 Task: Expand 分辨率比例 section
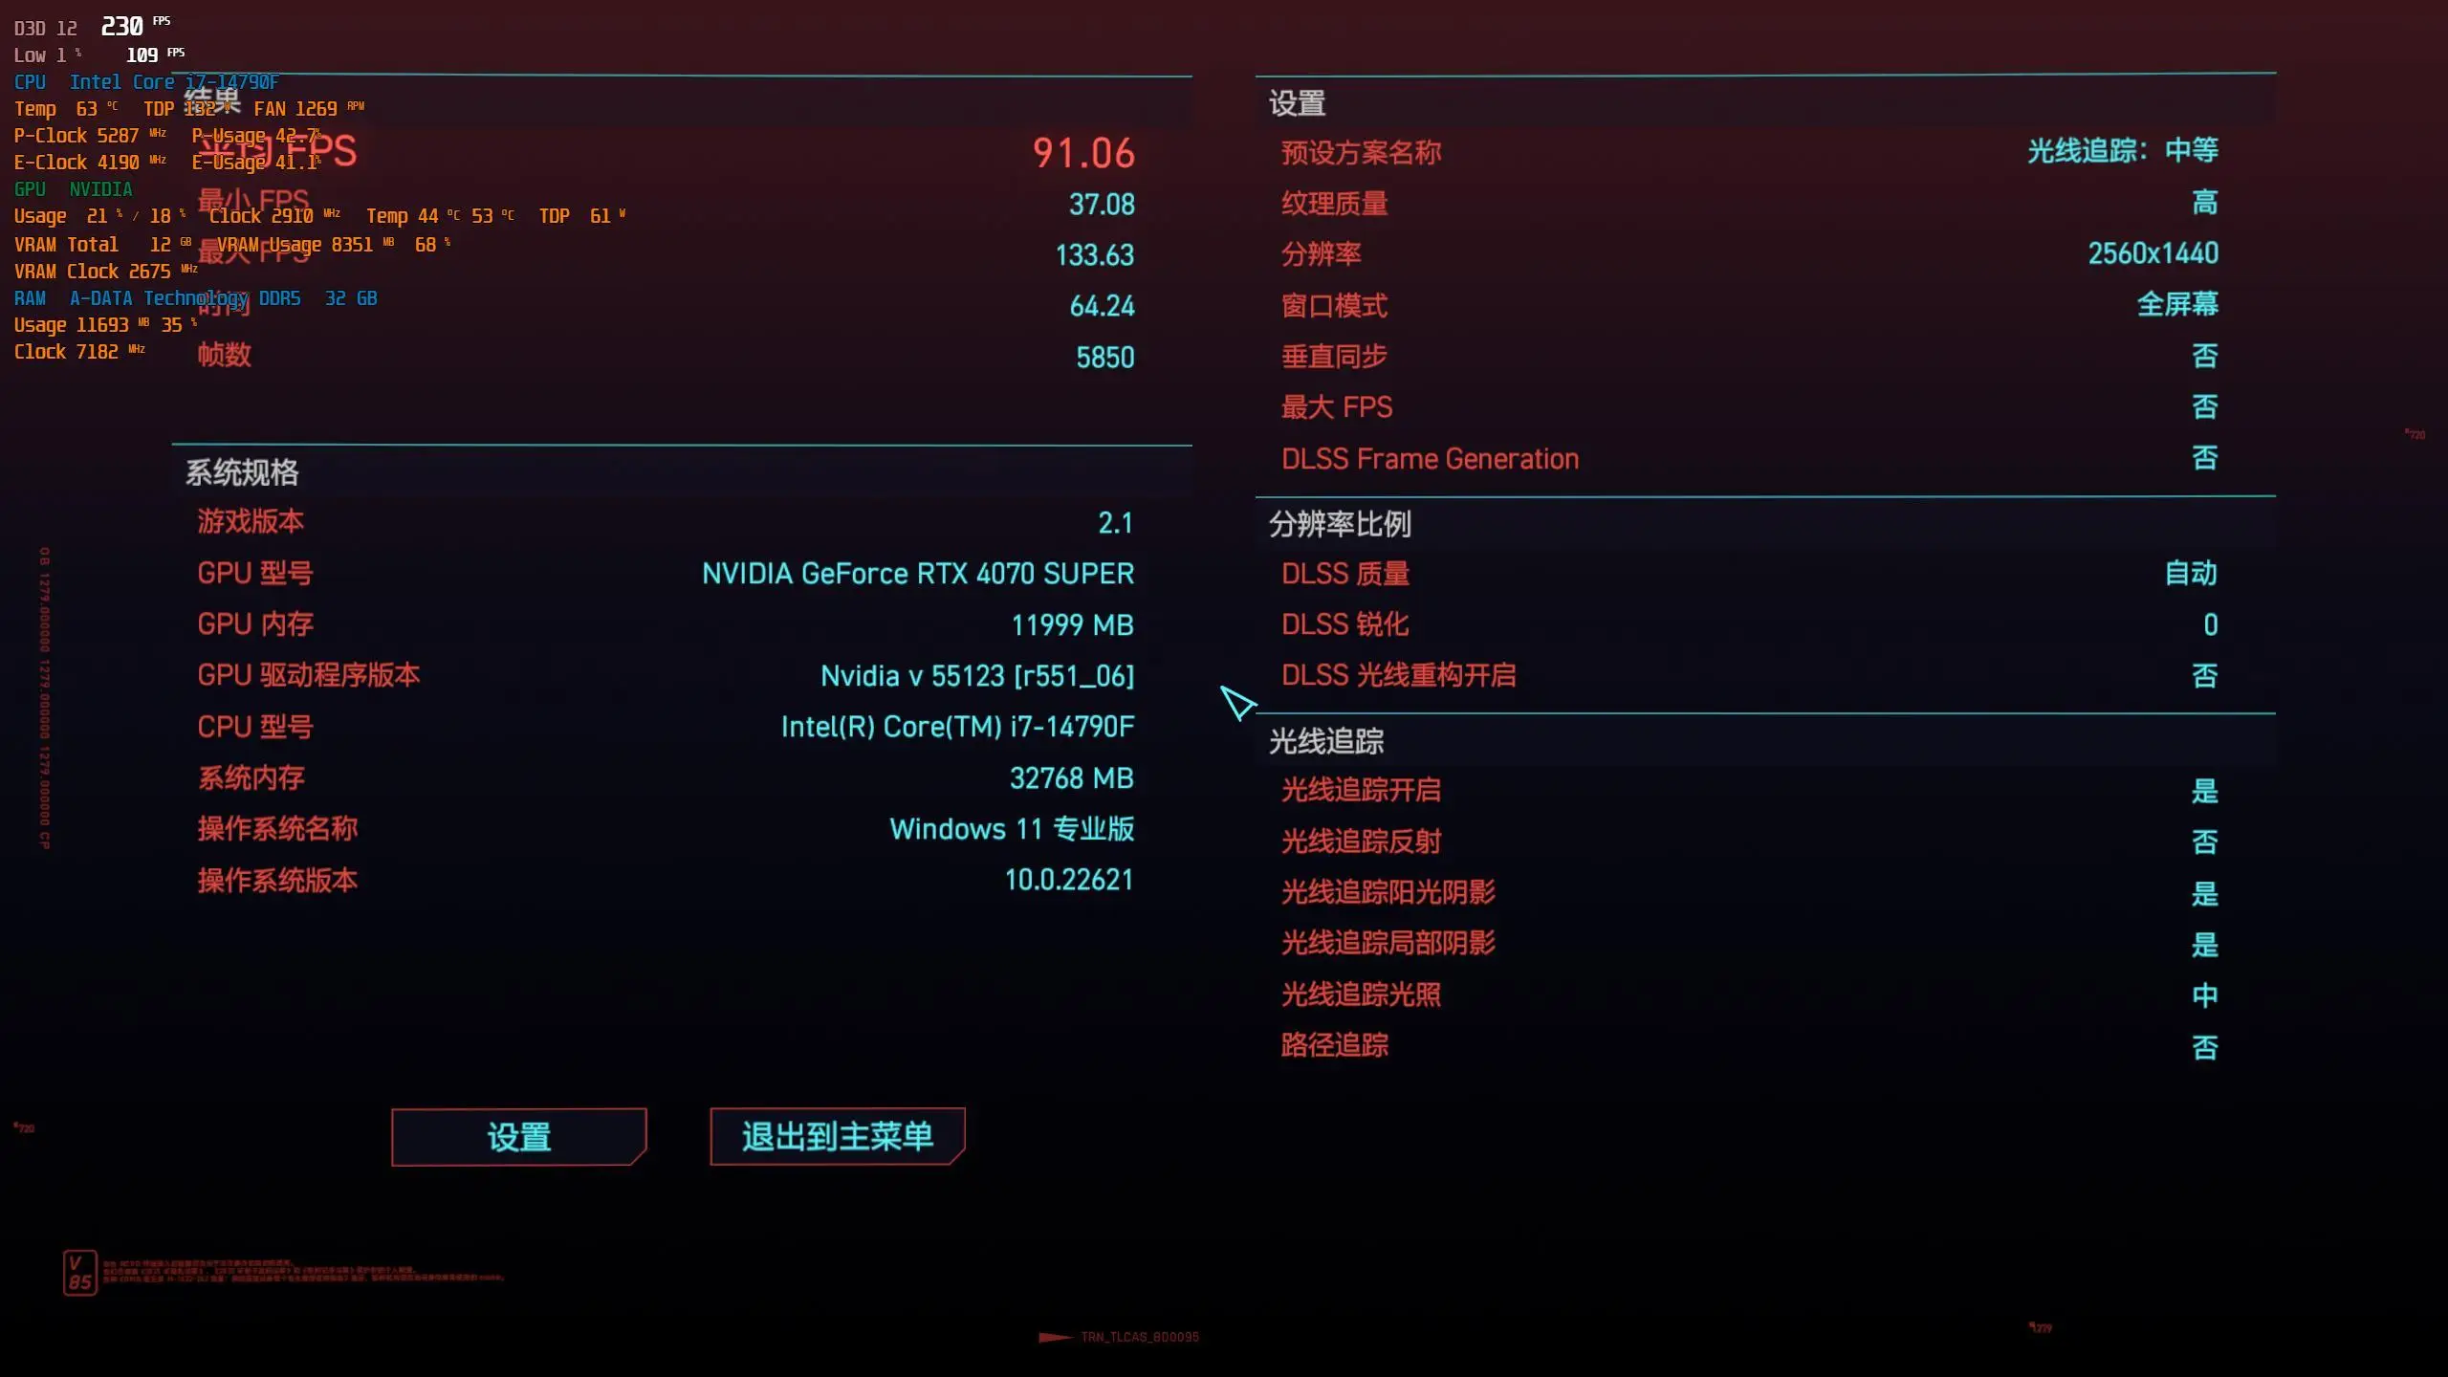[x=1340, y=523]
